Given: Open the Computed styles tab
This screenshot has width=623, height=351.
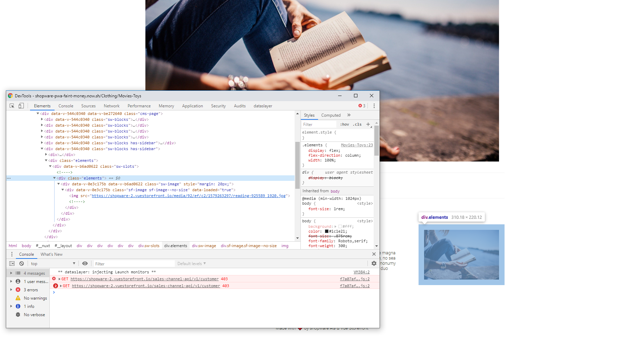Looking at the screenshot, I should (x=331, y=115).
